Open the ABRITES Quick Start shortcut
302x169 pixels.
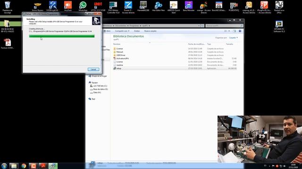[174, 8]
